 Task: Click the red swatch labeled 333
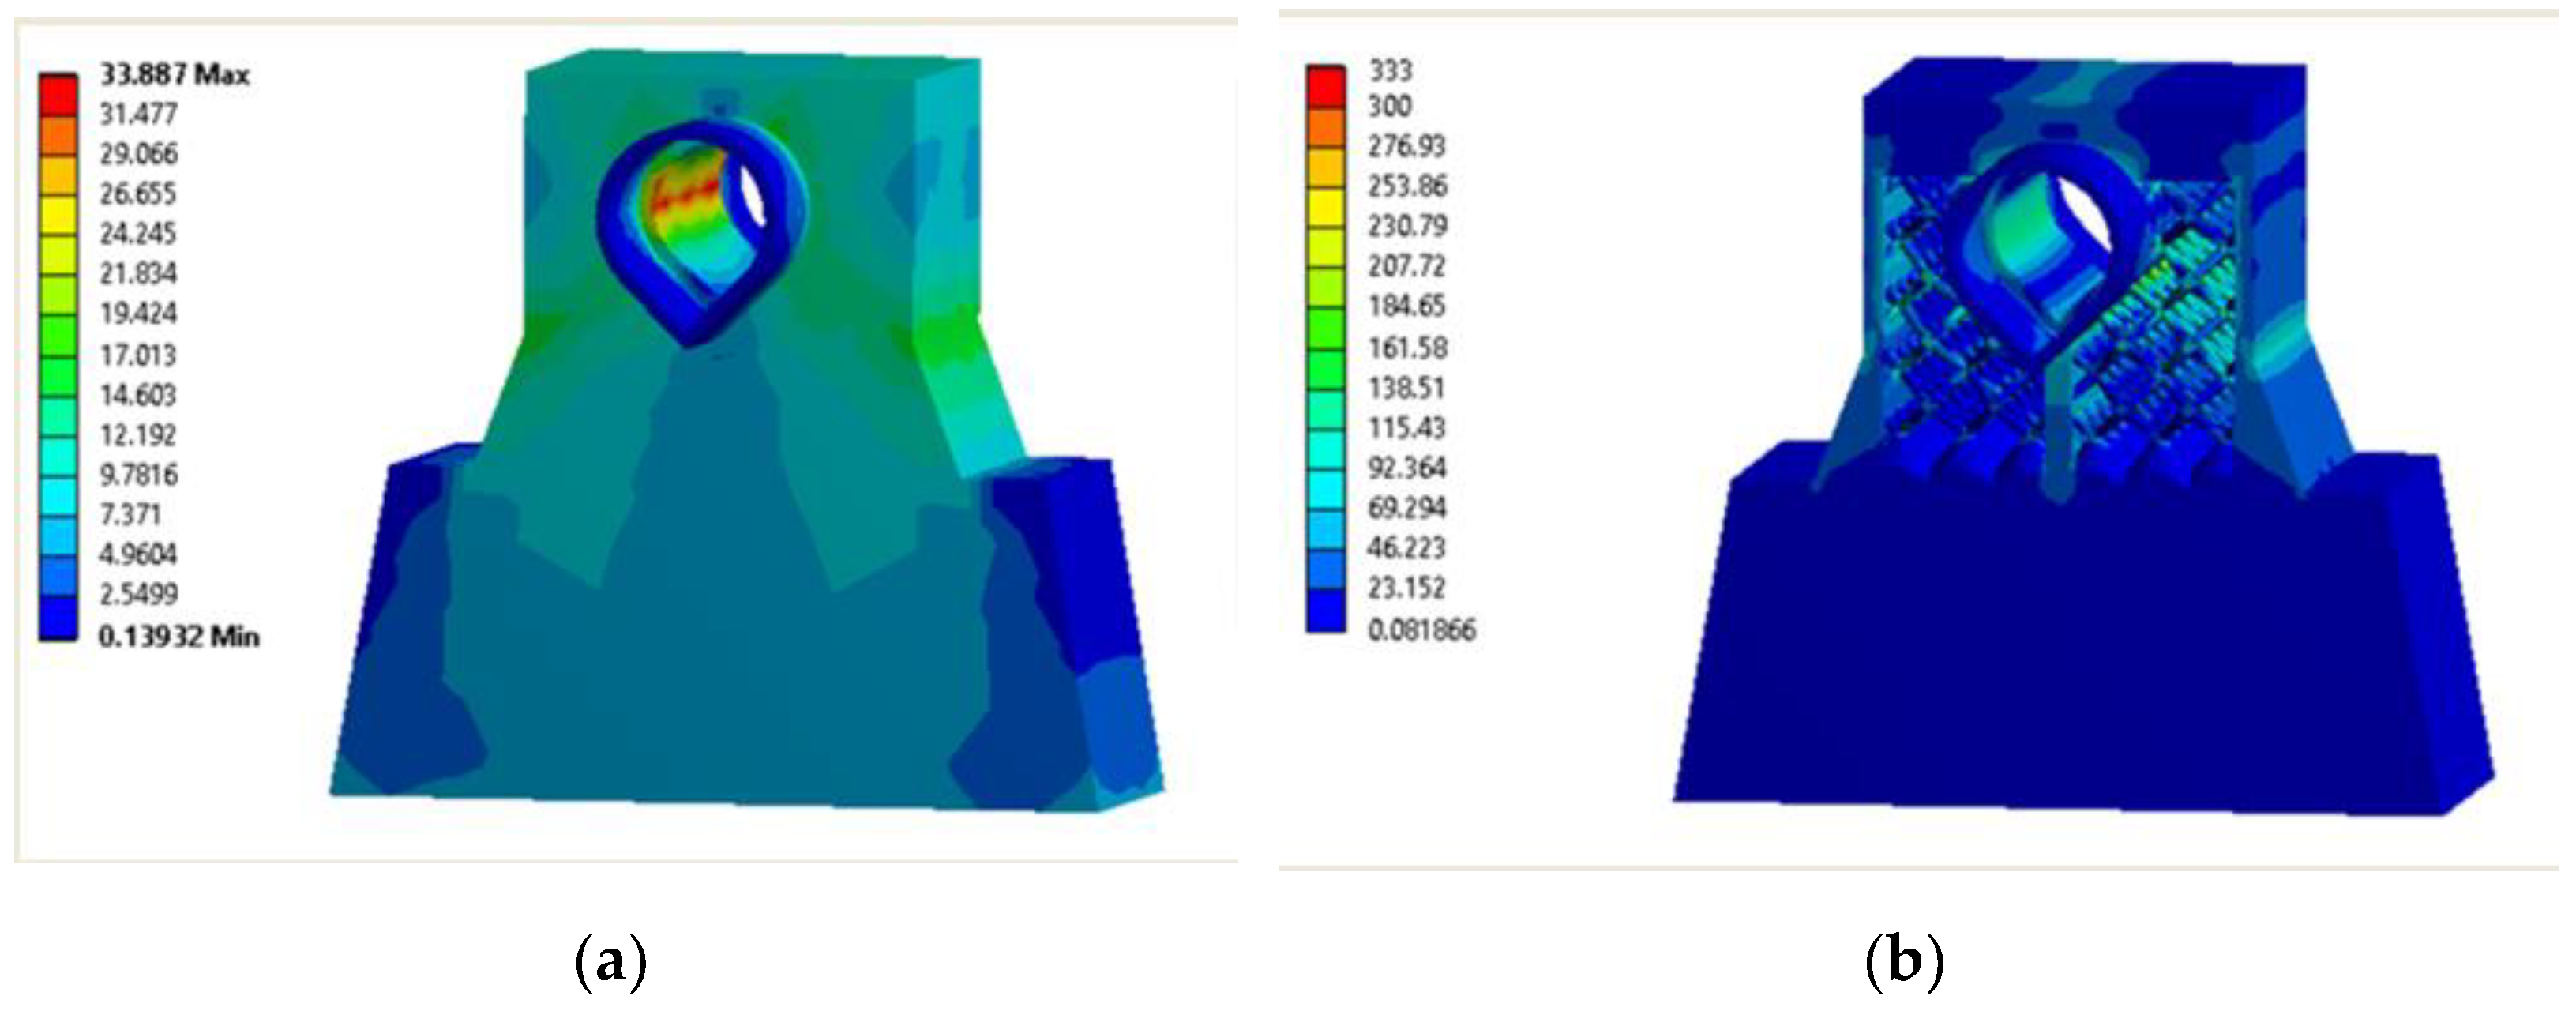(1325, 86)
